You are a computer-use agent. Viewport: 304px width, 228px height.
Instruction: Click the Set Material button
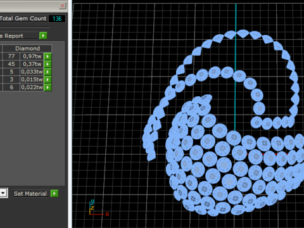click(x=31, y=194)
